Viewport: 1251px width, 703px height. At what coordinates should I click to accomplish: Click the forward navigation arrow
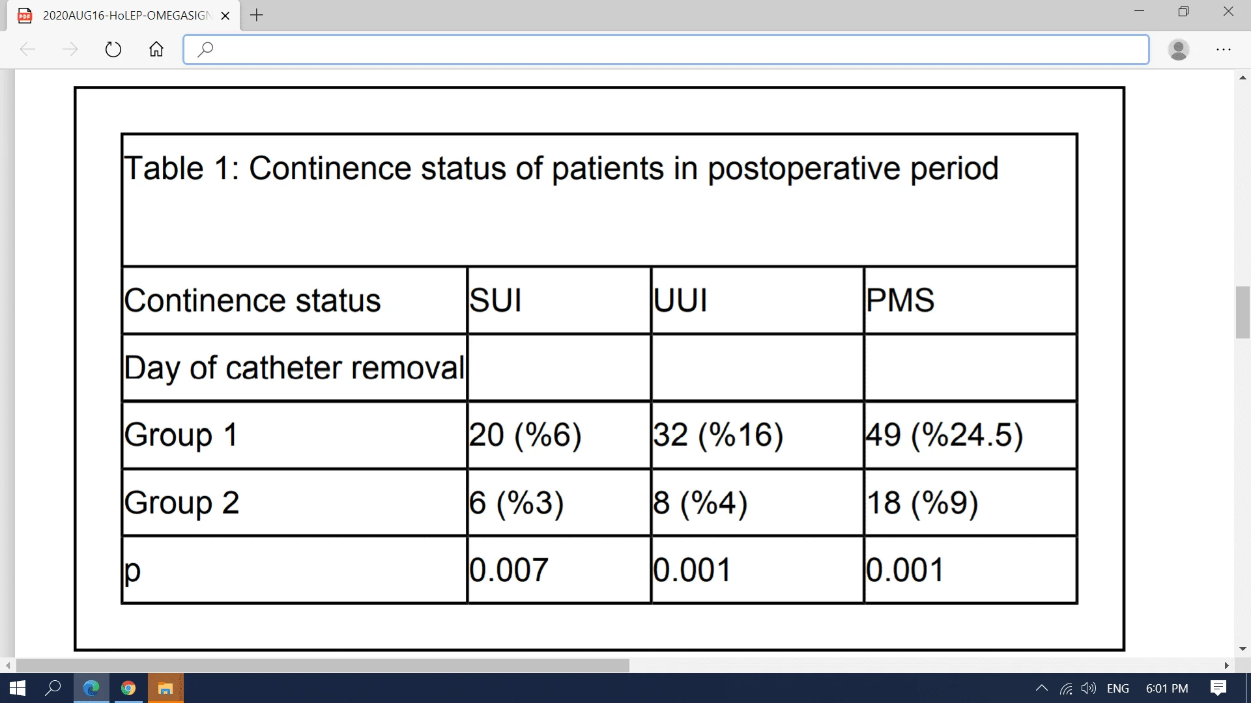click(70, 49)
